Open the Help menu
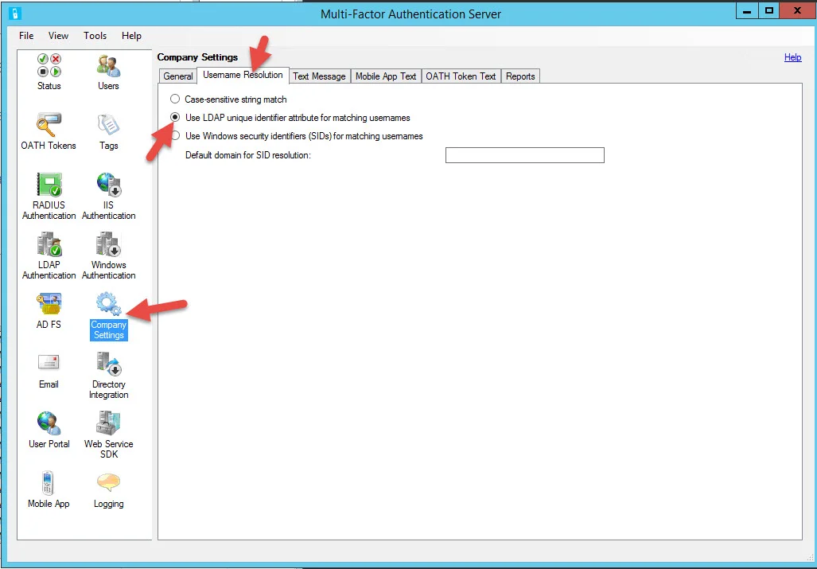This screenshot has width=817, height=569. click(131, 36)
